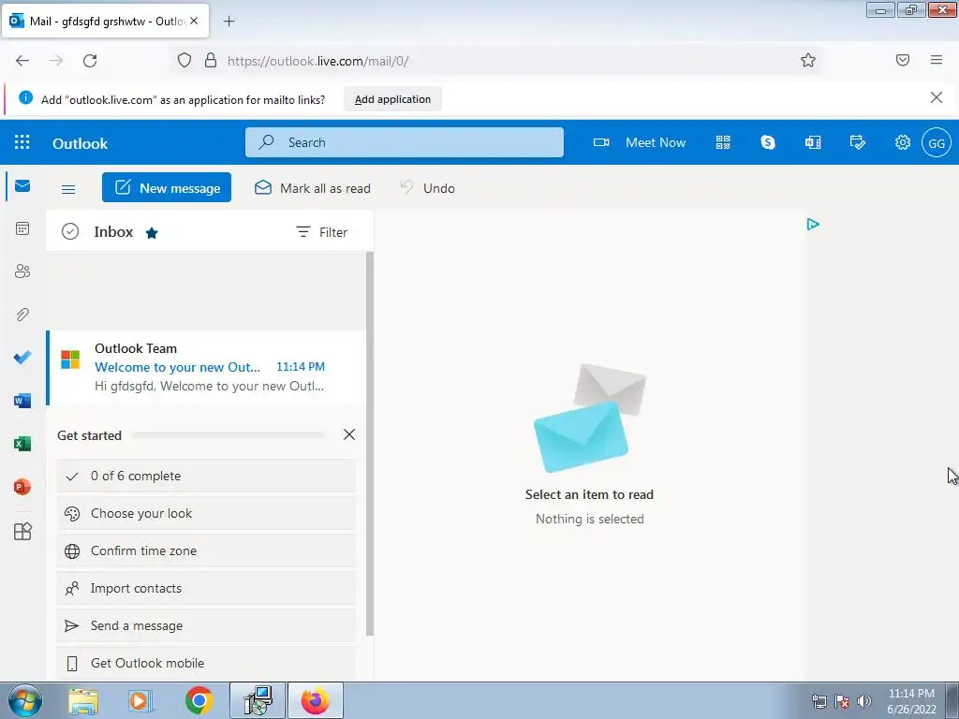Open the Files paperclip icon in left rail
The height and width of the screenshot is (719, 959).
click(22, 315)
